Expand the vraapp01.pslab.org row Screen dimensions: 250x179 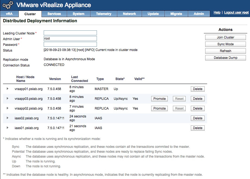pos(7,88)
